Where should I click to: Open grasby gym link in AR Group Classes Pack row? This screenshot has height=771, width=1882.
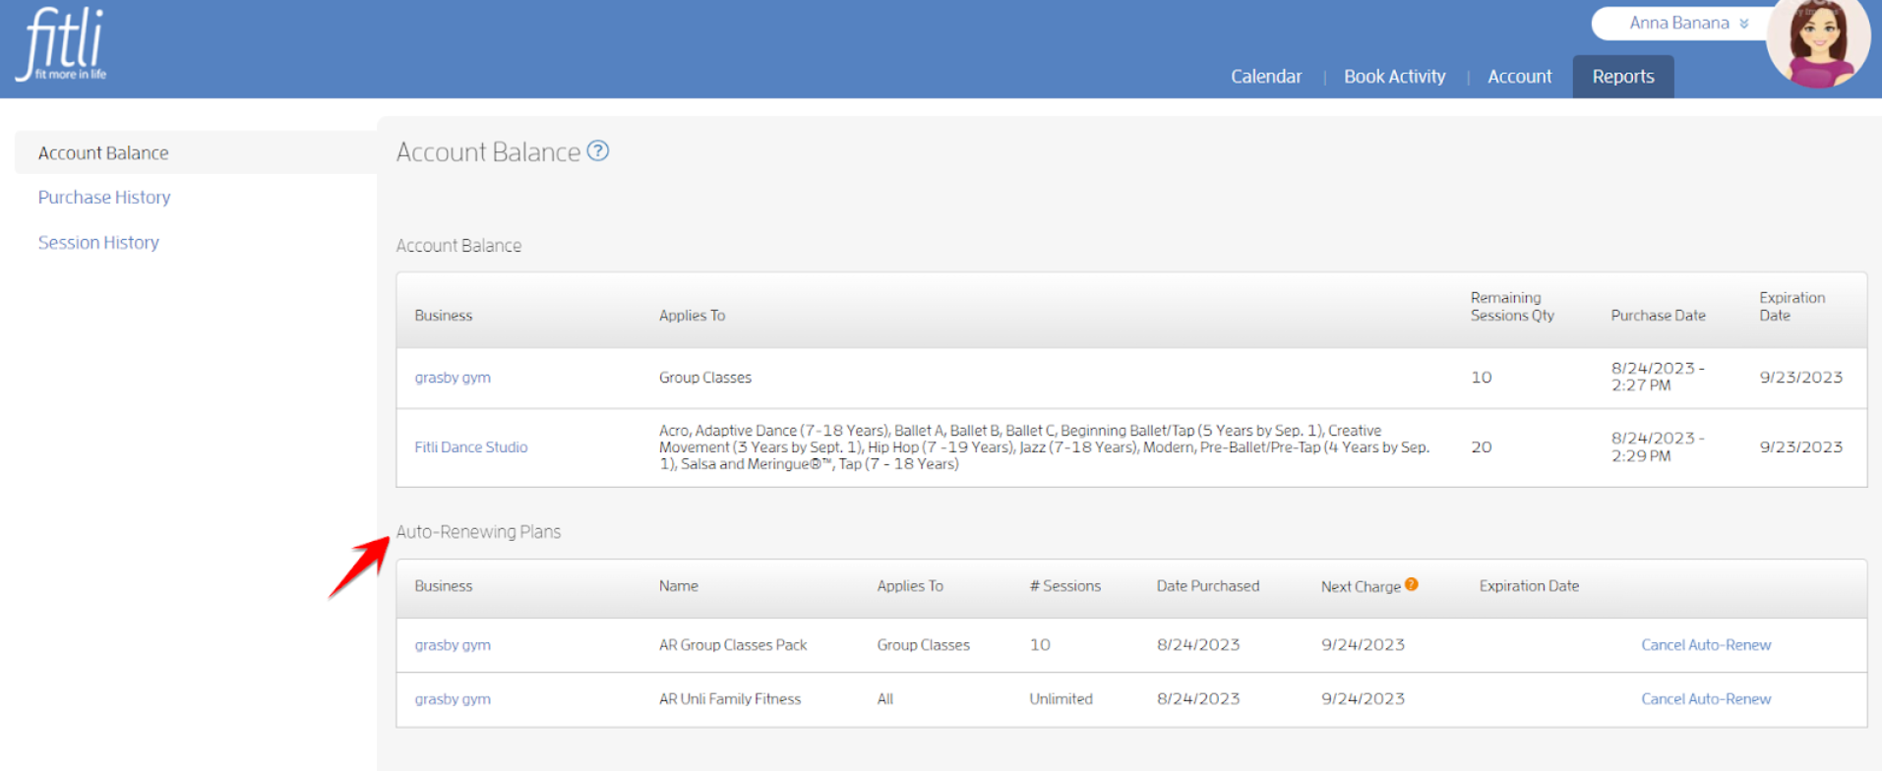[453, 645]
